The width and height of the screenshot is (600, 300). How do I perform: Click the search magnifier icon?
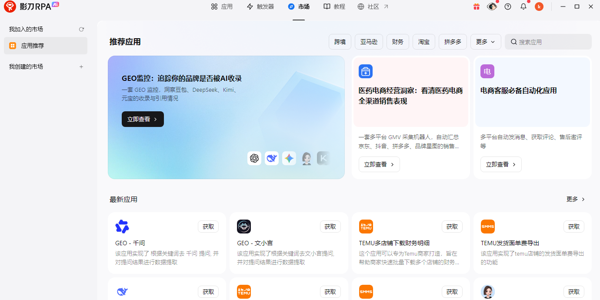tap(514, 42)
